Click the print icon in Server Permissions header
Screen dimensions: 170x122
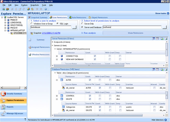(166, 39)
